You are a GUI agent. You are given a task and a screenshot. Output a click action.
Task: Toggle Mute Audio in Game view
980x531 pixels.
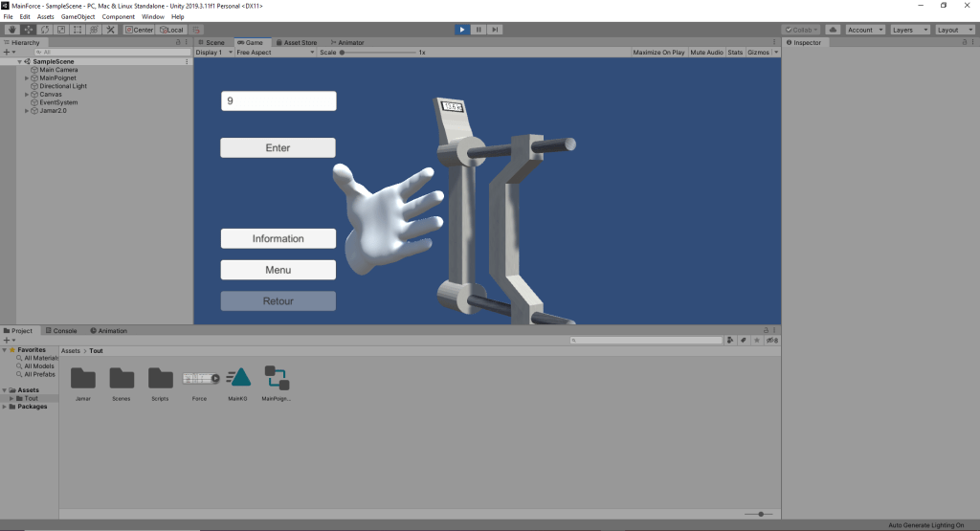[x=706, y=53]
